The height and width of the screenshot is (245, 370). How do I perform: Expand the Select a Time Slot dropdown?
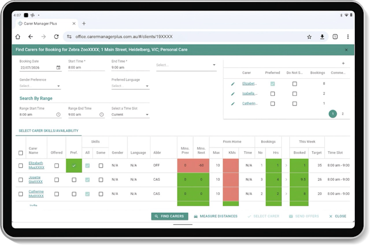130,114
